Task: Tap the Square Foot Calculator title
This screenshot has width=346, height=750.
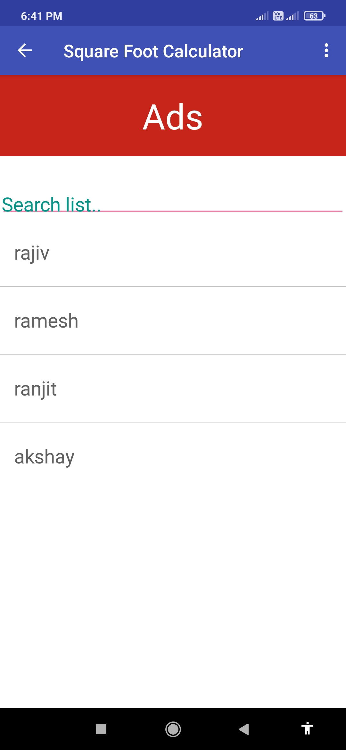Action: point(153,51)
